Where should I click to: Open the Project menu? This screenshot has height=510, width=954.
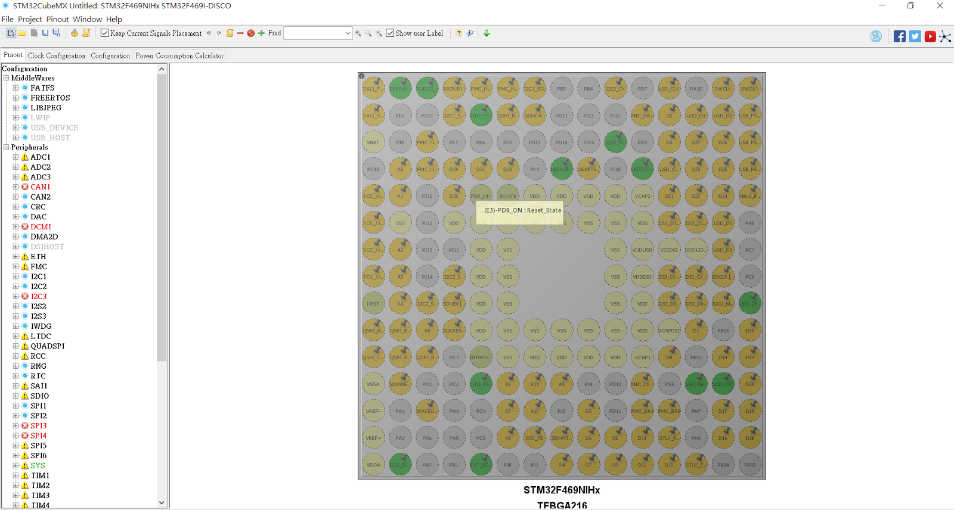click(30, 19)
